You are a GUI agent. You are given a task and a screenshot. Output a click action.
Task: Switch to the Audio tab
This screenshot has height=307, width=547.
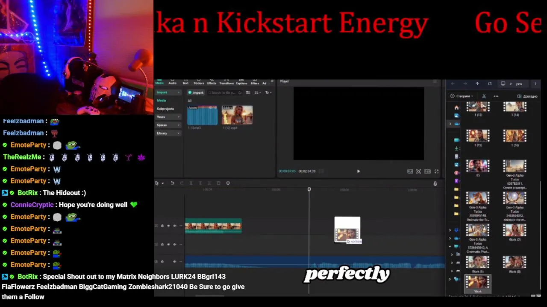(x=172, y=82)
